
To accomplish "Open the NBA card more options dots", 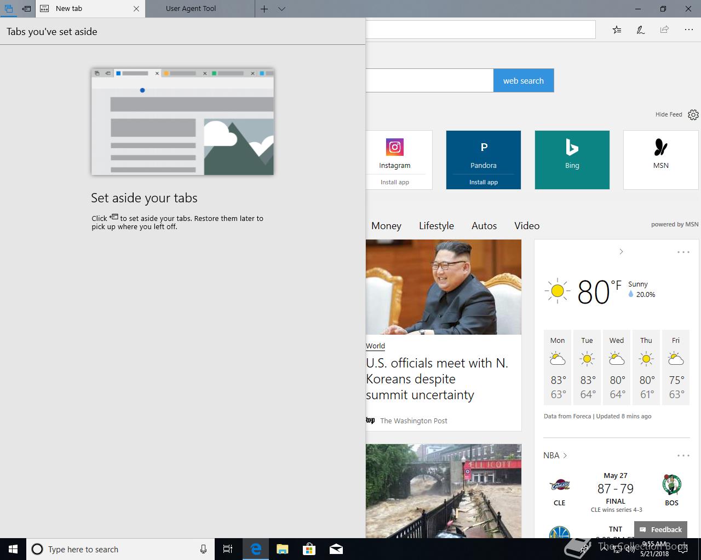I will click(x=683, y=456).
